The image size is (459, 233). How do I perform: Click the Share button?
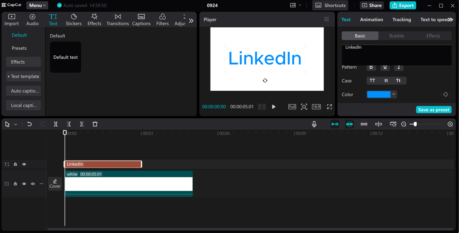tap(372, 5)
